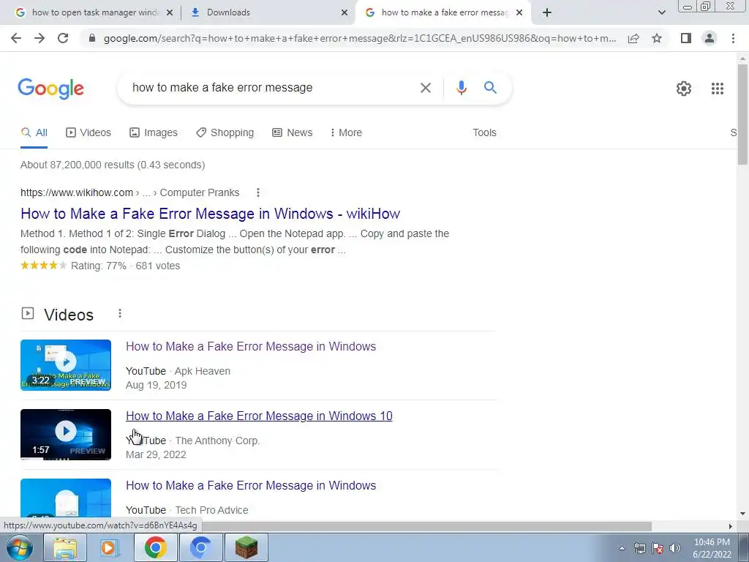This screenshot has height=562, width=749.
Task: Open Chrome side panel icon
Action: (686, 38)
